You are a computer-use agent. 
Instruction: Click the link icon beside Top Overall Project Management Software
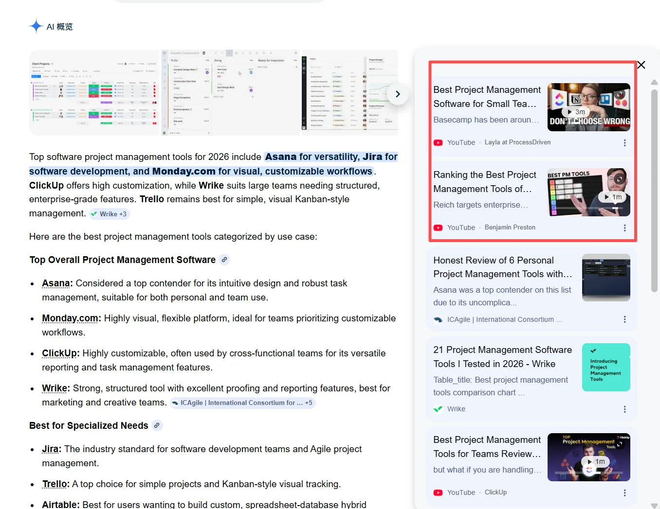[x=224, y=260]
